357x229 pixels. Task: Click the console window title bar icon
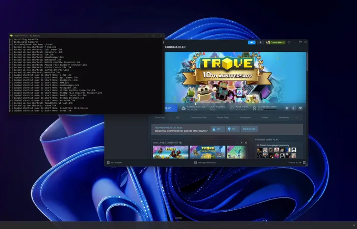pyautogui.click(x=11, y=36)
